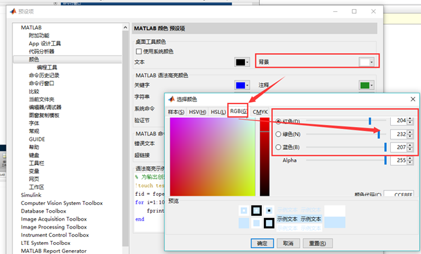421x254 pixels.
Task: Select 常规 in the tree
Action: point(34,132)
